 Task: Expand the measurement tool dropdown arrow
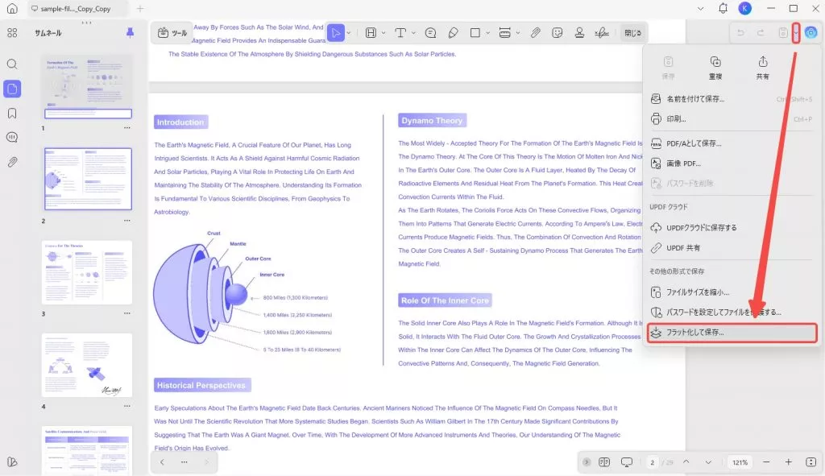tap(518, 32)
